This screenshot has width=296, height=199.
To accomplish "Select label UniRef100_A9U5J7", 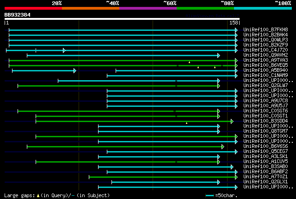I will [265, 106].
